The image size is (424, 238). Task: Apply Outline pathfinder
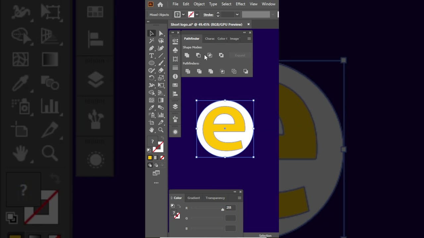234,71
